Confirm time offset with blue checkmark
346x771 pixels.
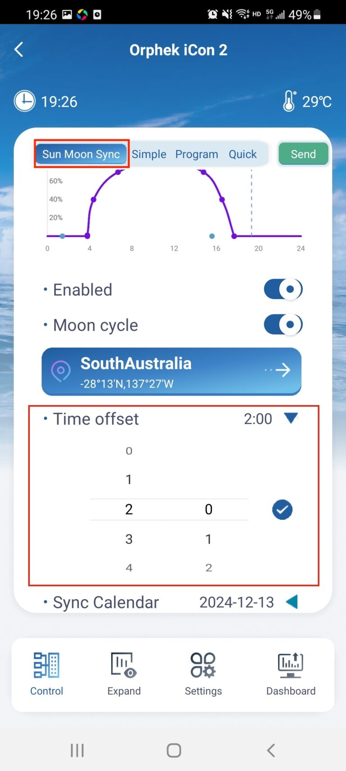[x=282, y=510]
